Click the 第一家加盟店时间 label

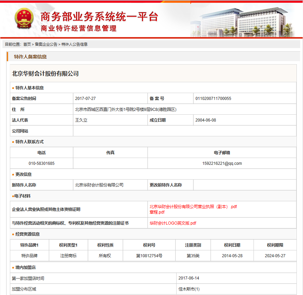click(28, 279)
